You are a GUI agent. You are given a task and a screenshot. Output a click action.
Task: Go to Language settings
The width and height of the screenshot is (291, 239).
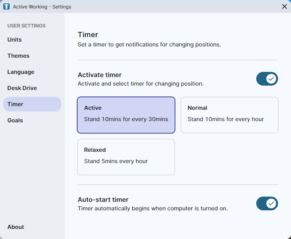[21, 72]
